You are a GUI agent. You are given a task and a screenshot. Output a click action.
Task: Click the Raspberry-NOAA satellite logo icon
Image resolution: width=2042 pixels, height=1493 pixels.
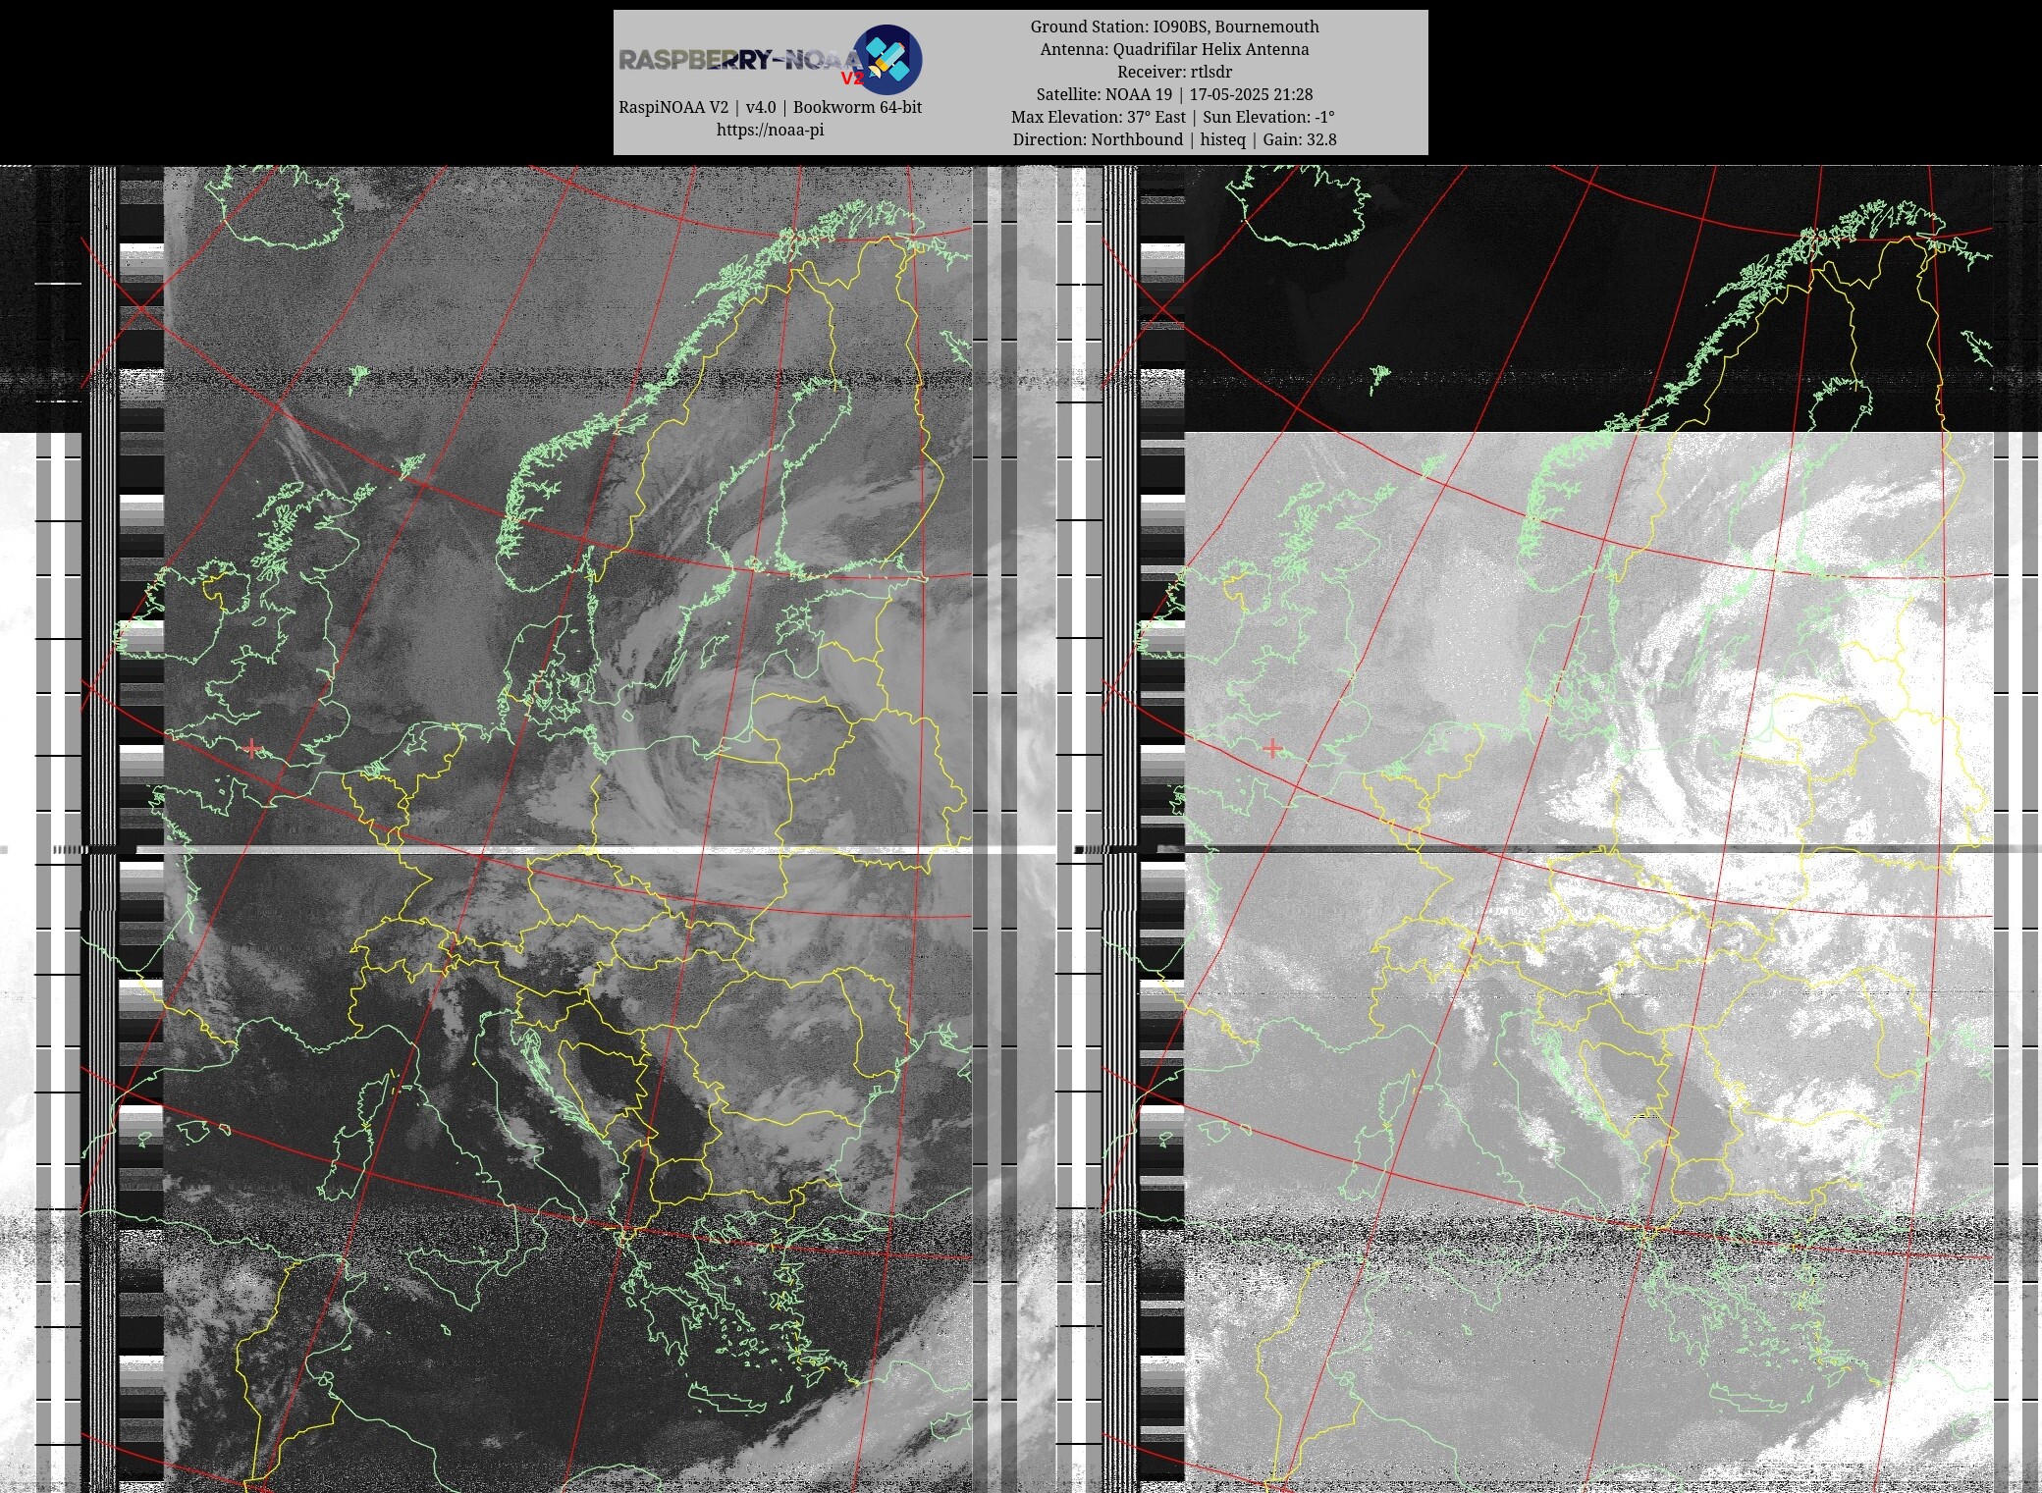click(x=887, y=59)
